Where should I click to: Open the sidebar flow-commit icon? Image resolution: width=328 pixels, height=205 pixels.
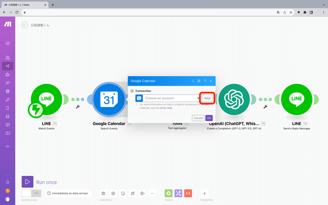(x=7, y=146)
